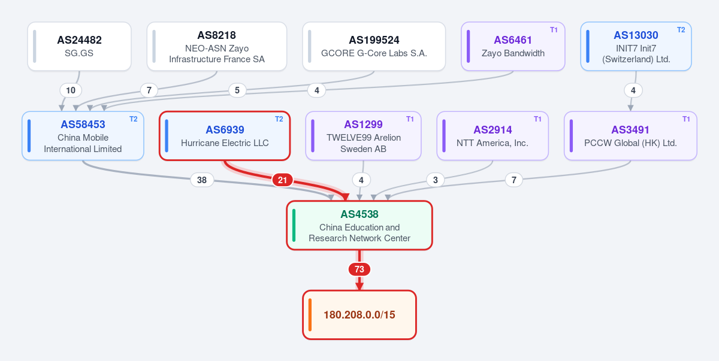Click the 5 edge count label

237,90
